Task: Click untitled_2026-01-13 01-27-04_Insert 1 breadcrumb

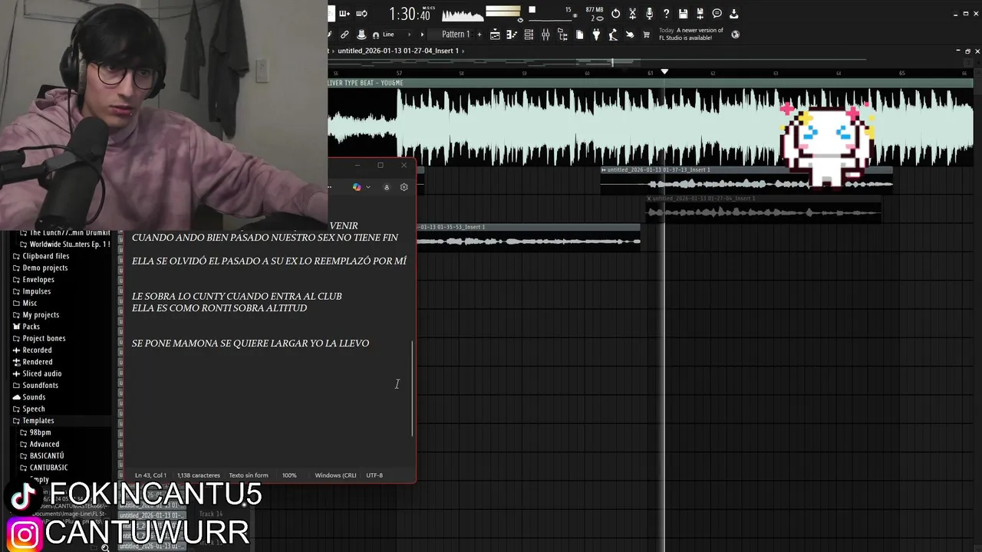Action: click(398, 51)
